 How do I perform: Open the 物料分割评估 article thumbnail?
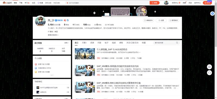tap(85, 87)
